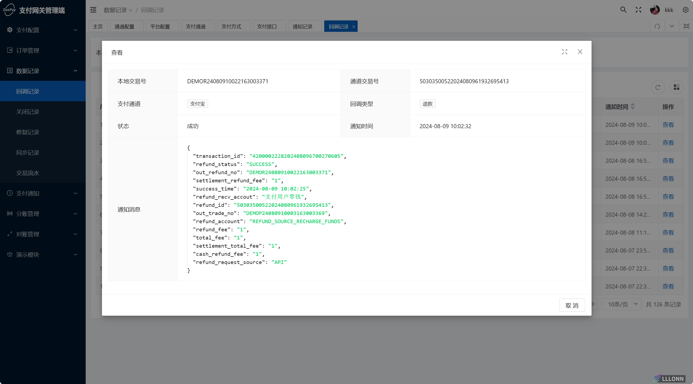
Task: Open column settings grid icon
Action: (x=676, y=87)
